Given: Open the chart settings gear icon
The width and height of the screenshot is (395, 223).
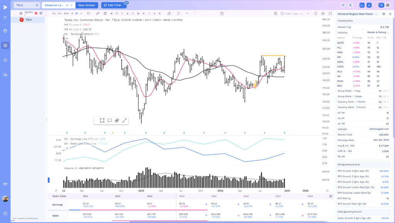Looking at the screenshot, I should [x=323, y=13].
